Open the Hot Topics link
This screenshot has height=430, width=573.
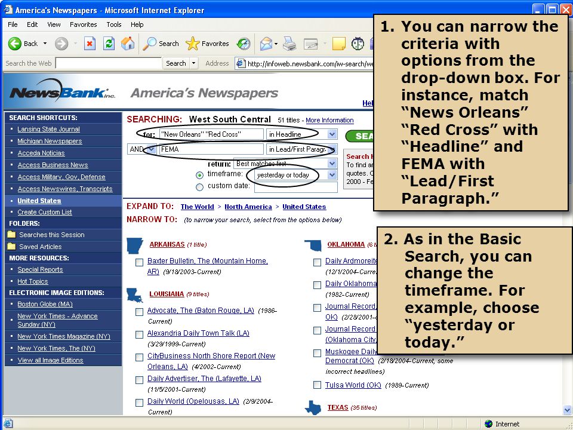(32, 281)
